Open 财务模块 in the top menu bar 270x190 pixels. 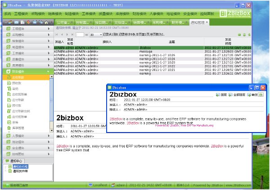coord(139,13)
